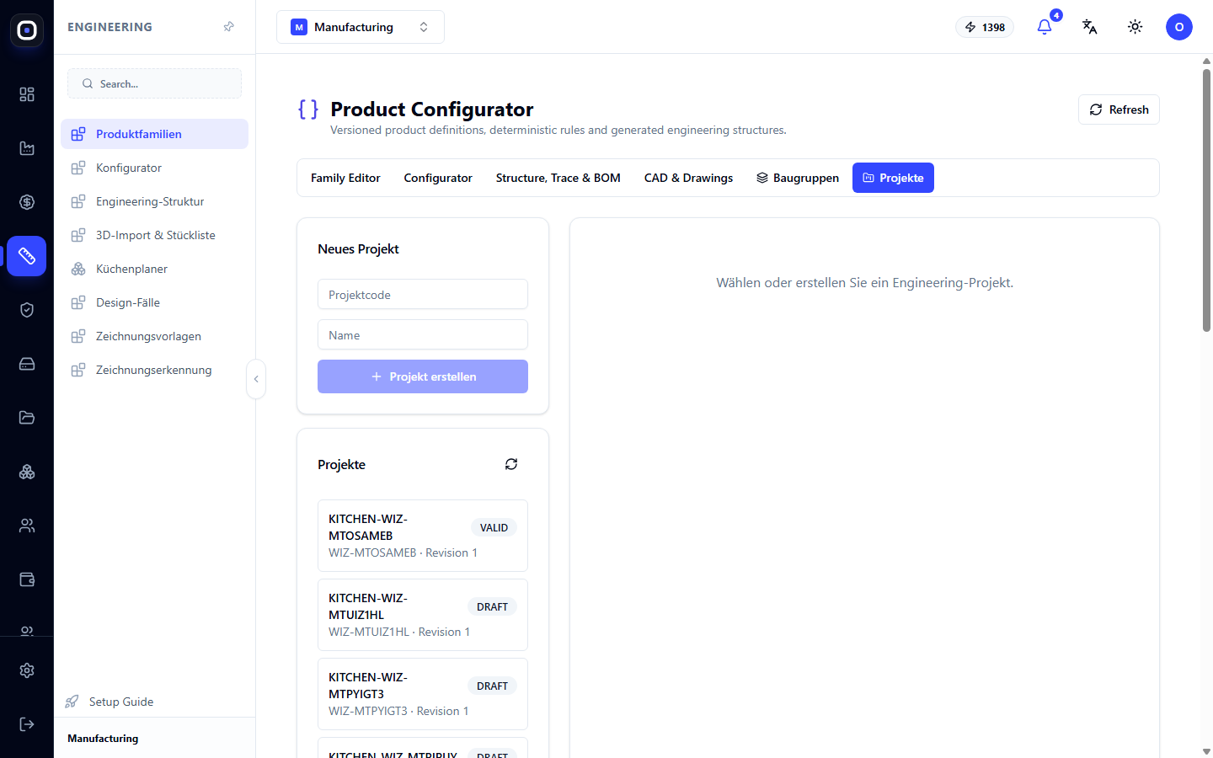This screenshot has width=1213, height=758.
Task: Click the 1398 credits badge
Action: (x=985, y=27)
